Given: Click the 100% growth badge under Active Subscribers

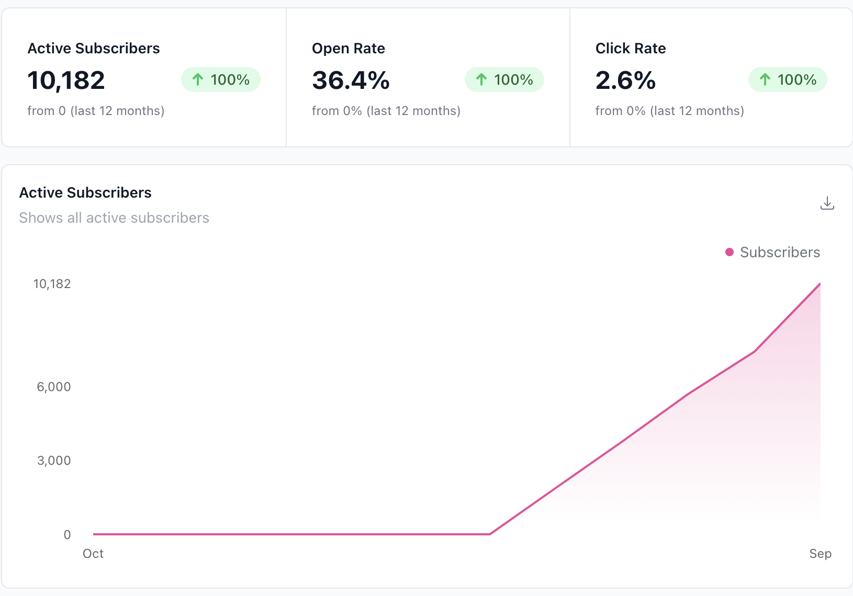Looking at the screenshot, I should (220, 79).
